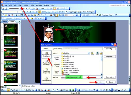Image resolution: width=131 pixels, height=95 pixels.
Task: Open the zoom percentage dropdown
Action: click(x=74, y=15)
